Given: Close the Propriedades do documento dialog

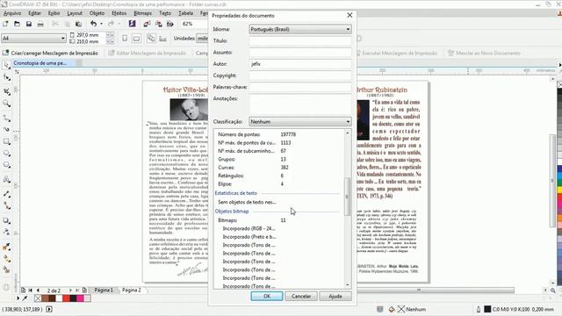Looking at the screenshot, I should [x=349, y=15].
